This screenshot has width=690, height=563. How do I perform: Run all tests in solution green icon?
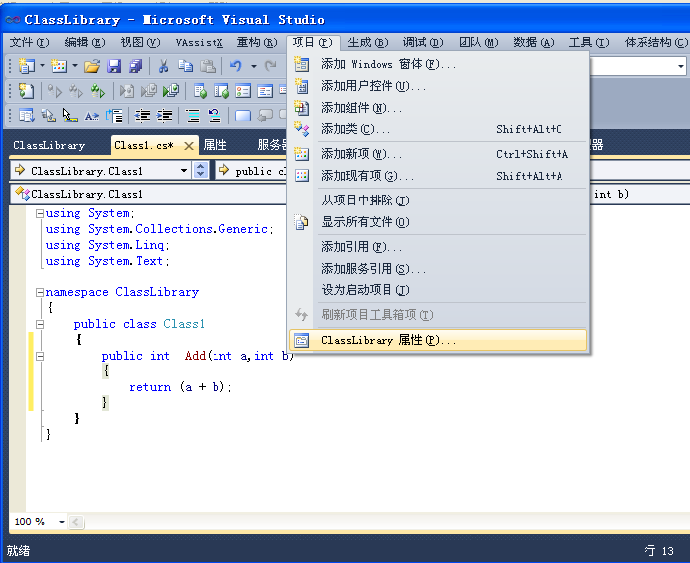tap(98, 91)
